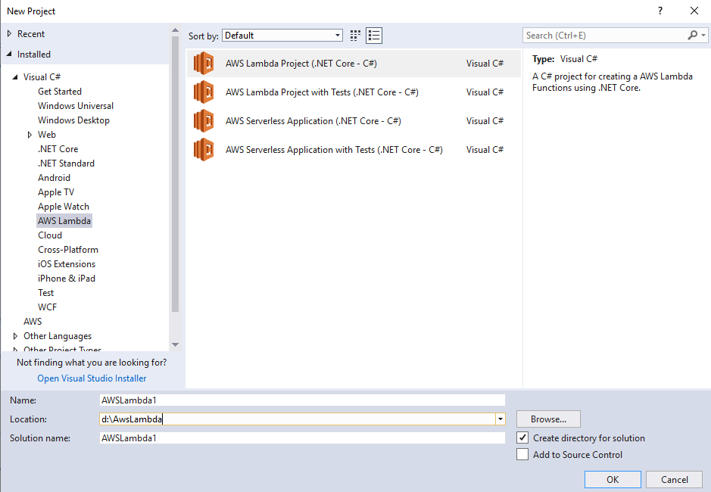
Task: Enable Add to Source Control checkbox
Action: click(x=522, y=454)
